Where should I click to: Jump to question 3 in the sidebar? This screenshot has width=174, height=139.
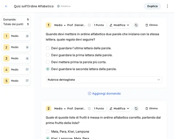[16, 59]
